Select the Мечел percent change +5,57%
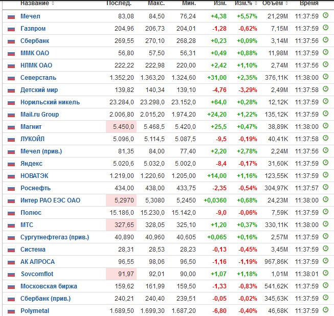 point(247,16)
